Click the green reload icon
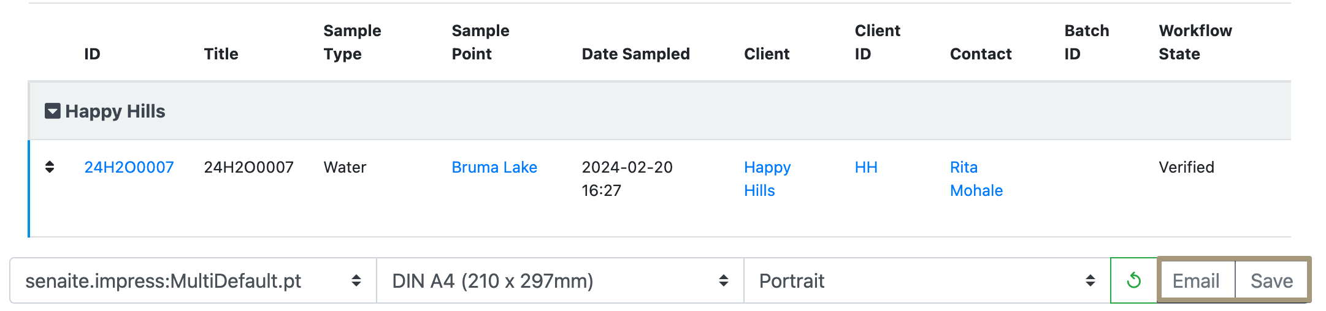Viewport: 1326px width, 311px height. point(1133,280)
